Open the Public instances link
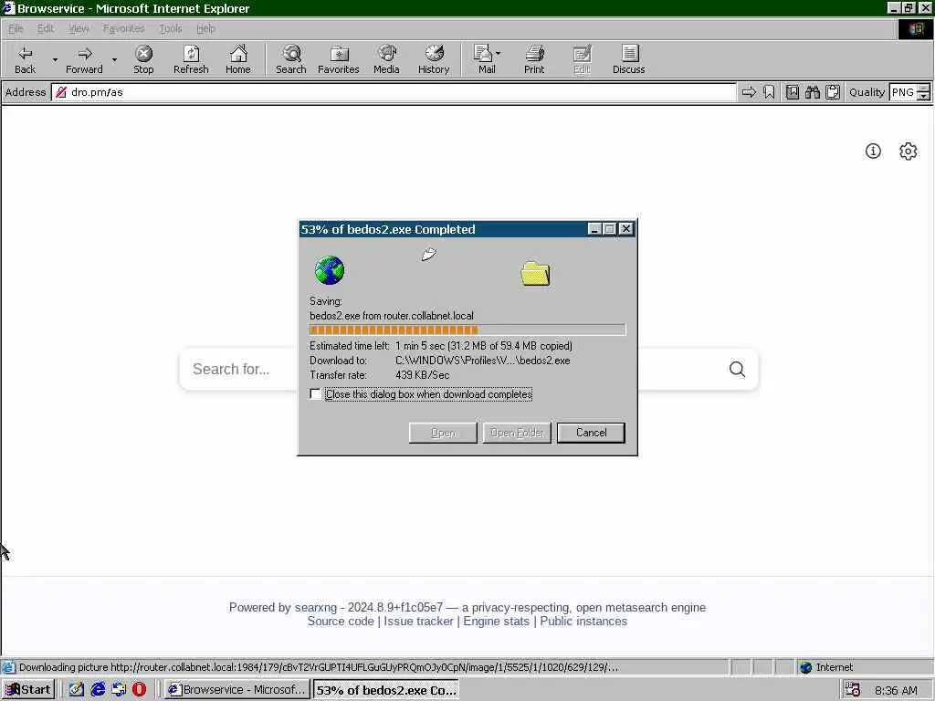Image resolution: width=935 pixels, height=701 pixels. click(583, 621)
